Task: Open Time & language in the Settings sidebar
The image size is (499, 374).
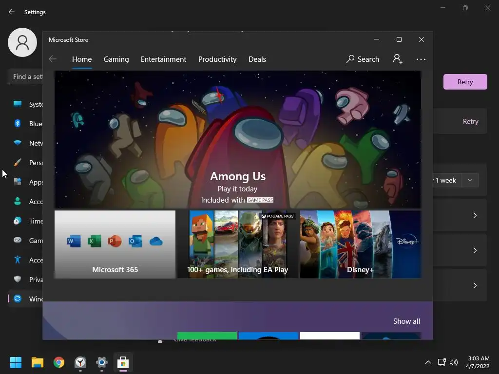Action: click(25, 221)
